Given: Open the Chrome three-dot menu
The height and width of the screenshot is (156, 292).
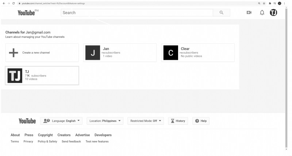Looking at the screenshot, I should 284,3.
